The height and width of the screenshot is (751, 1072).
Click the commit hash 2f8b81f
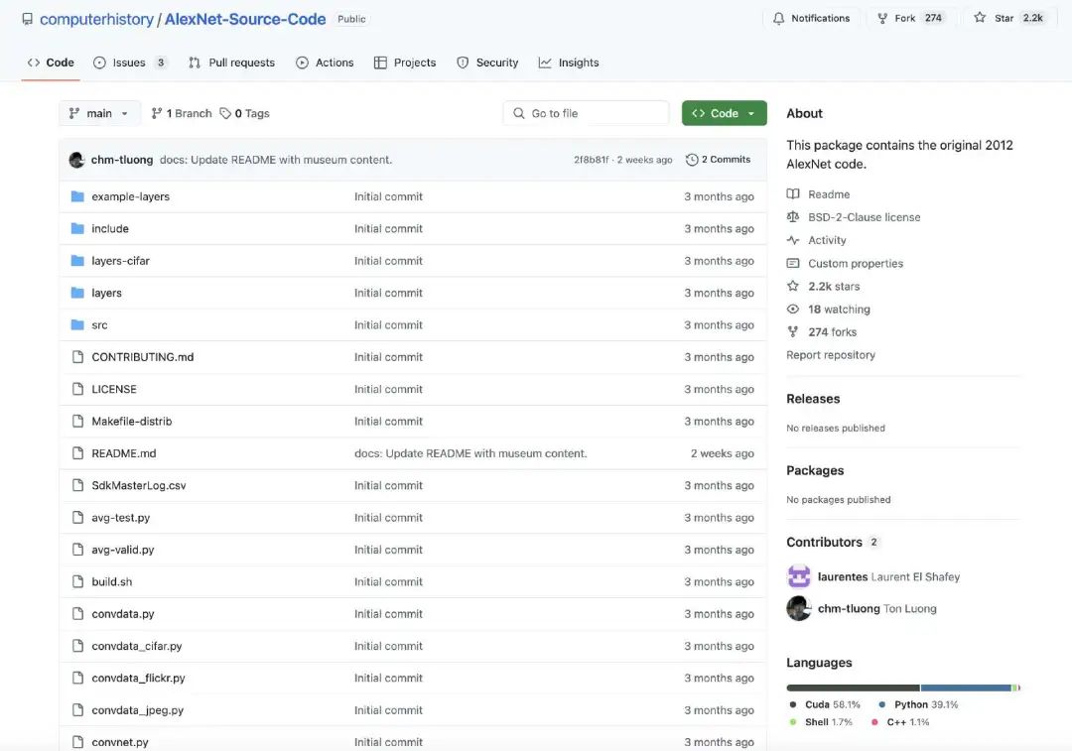pos(591,160)
